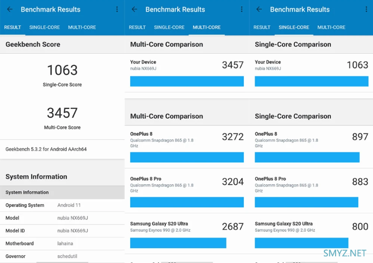This screenshot has width=373, height=263.
Task: Tap Your Device score 3457 in multi-core panel
Action: coord(233,65)
